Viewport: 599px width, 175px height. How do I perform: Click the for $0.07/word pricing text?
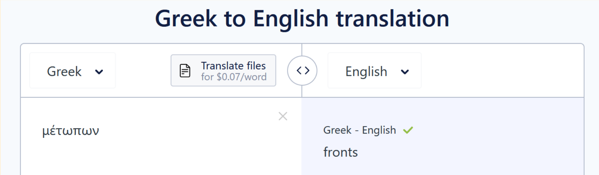233,77
